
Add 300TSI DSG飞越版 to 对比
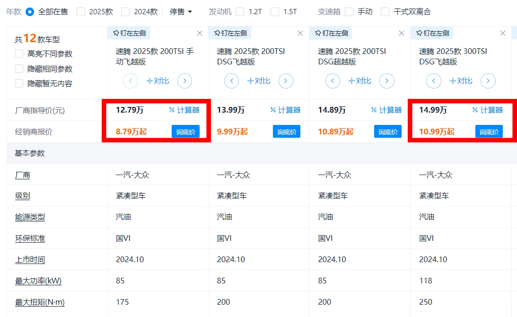coord(461,81)
